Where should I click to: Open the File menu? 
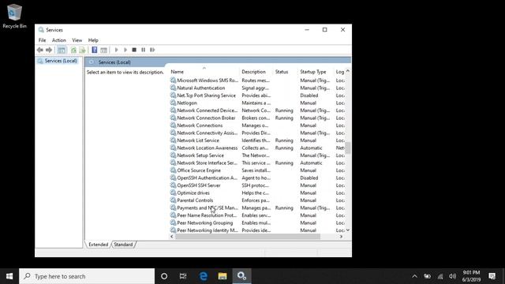click(x=42, y=40)
